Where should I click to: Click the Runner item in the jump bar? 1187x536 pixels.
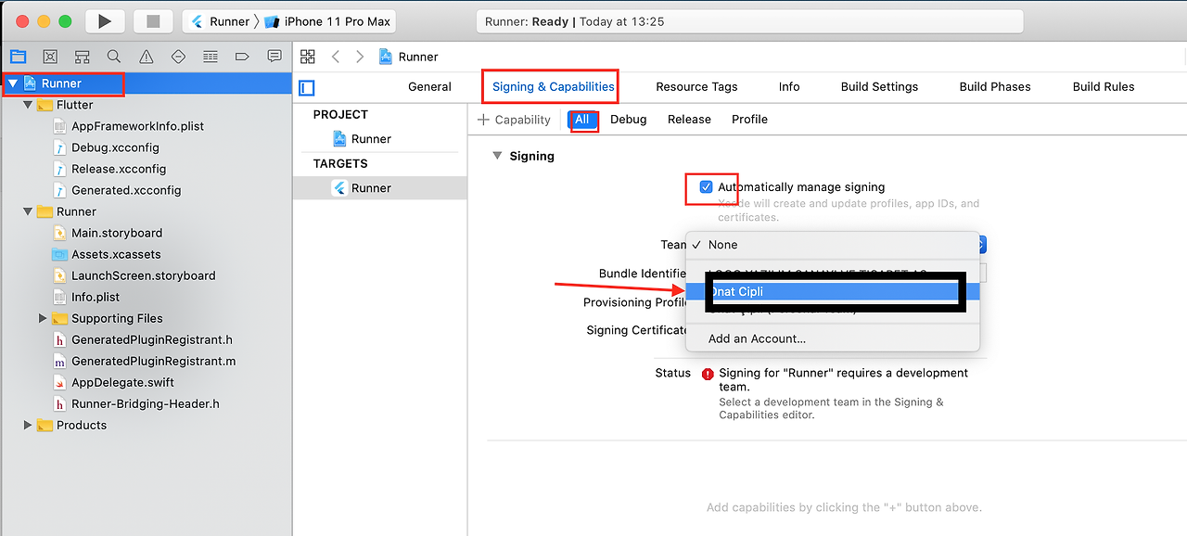click(x=408, y=57)
